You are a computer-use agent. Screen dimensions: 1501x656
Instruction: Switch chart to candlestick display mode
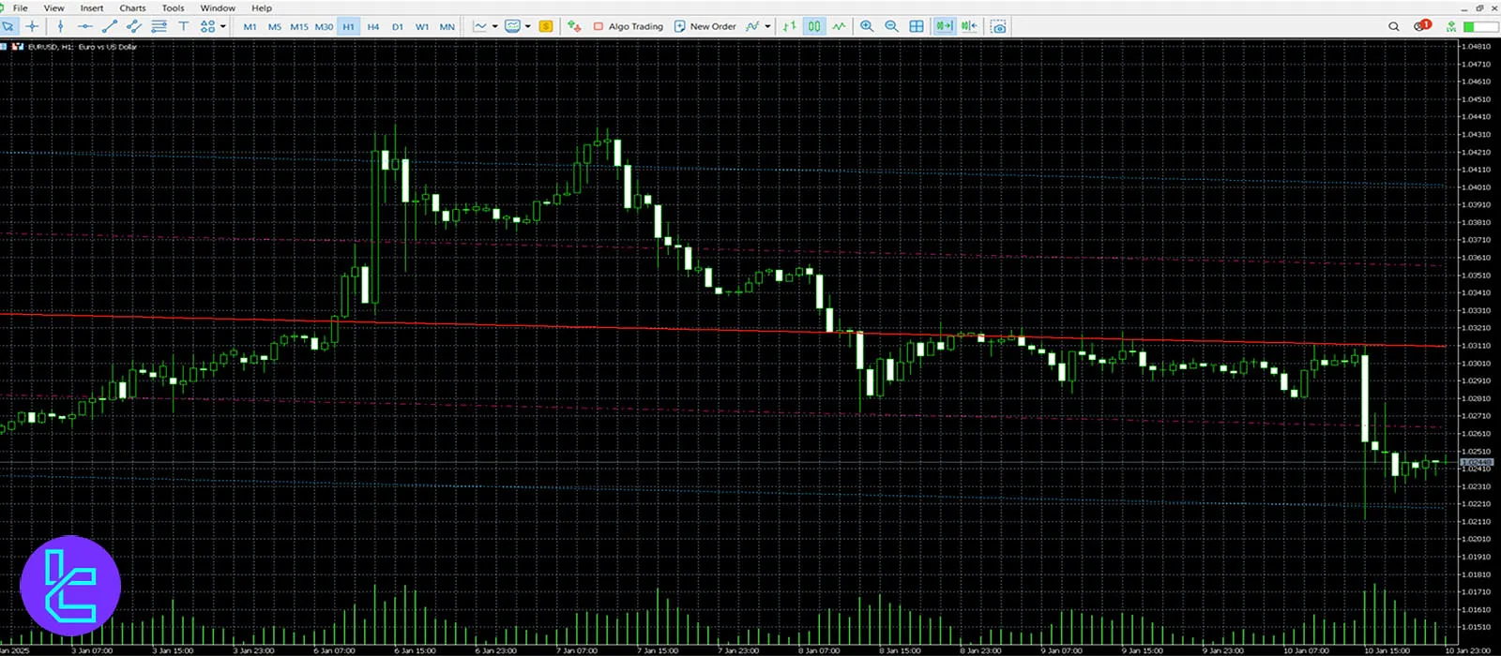(x=814, y=26)
